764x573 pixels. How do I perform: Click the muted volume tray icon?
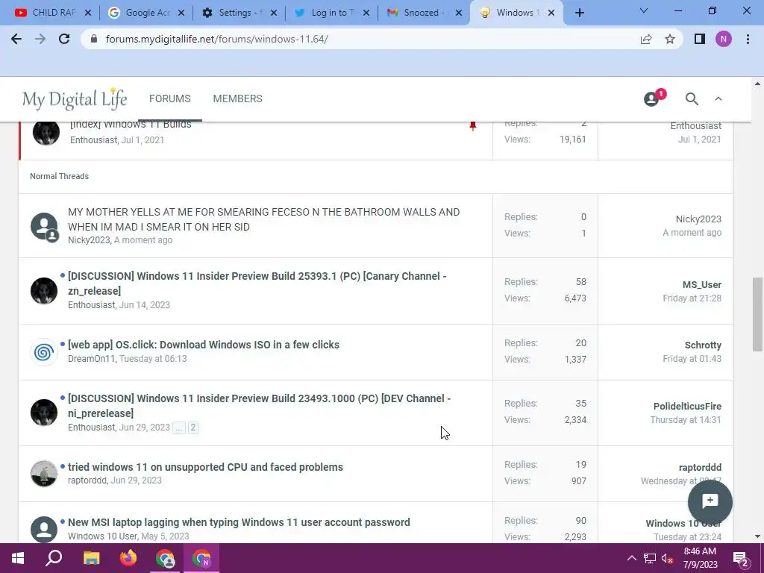click(x=667, y=558)
